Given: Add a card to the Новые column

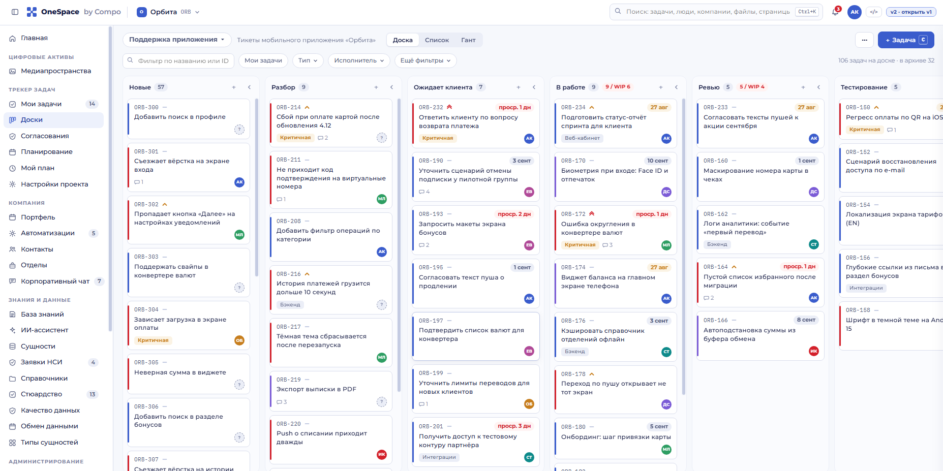Looking at the screenshot, I should (x=234, y=87).
